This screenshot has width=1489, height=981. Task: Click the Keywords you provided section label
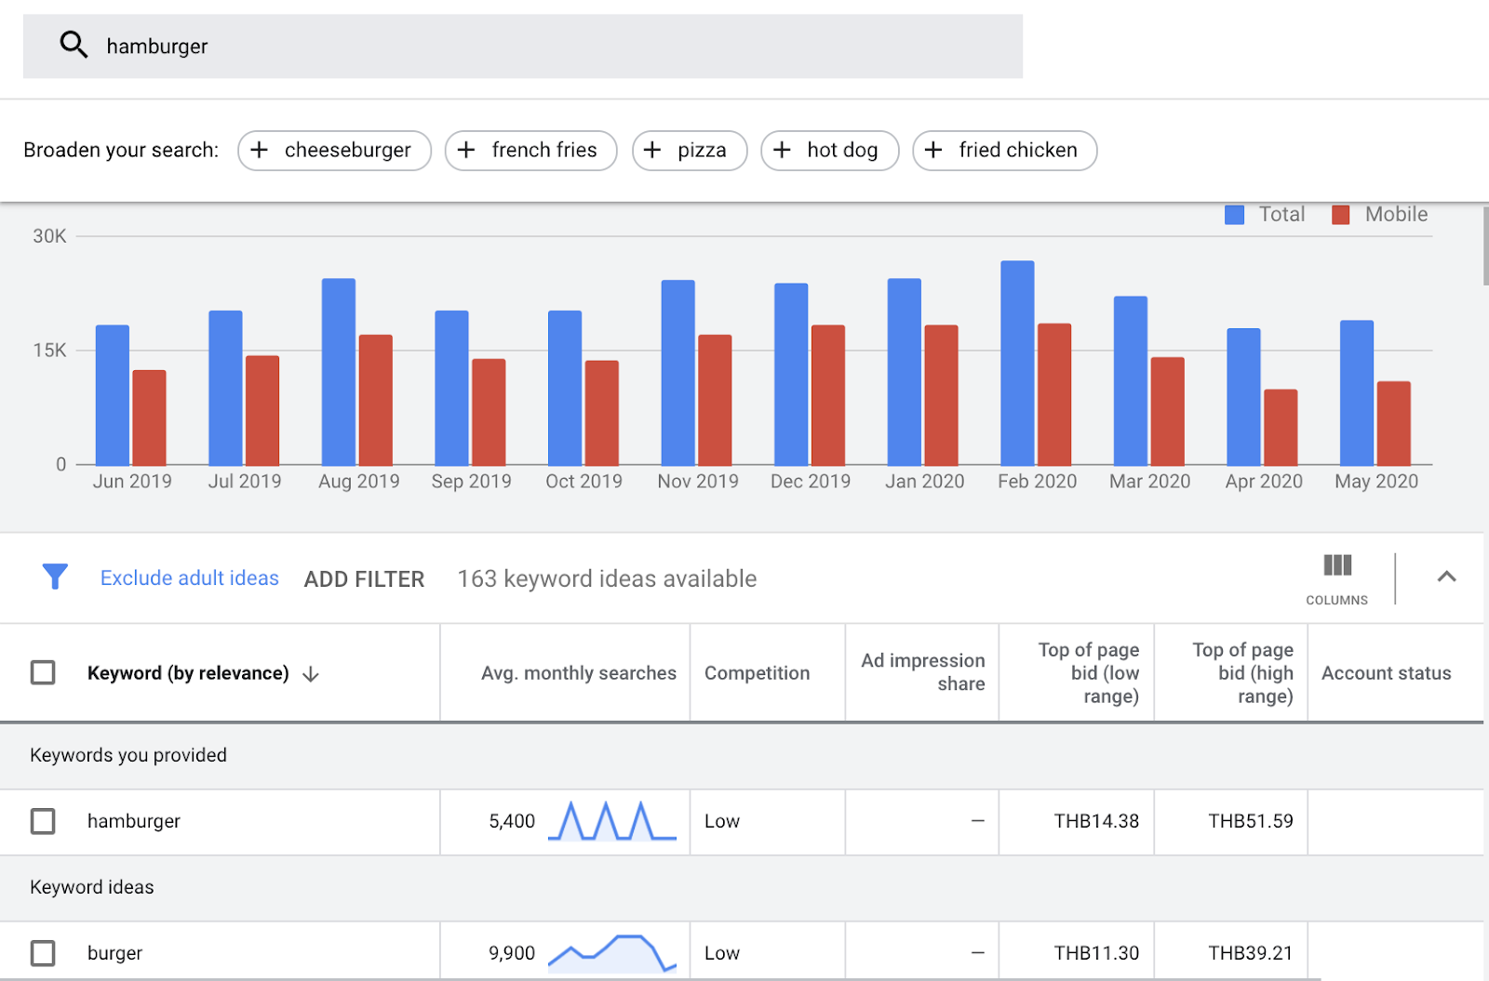128,755
